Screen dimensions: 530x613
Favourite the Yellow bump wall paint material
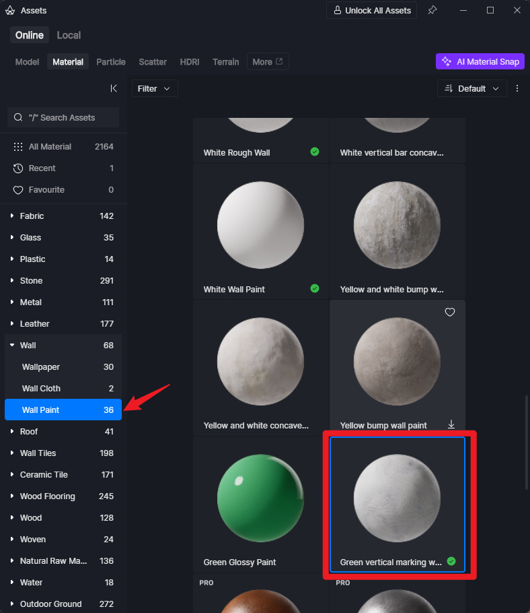click(450, 312)
